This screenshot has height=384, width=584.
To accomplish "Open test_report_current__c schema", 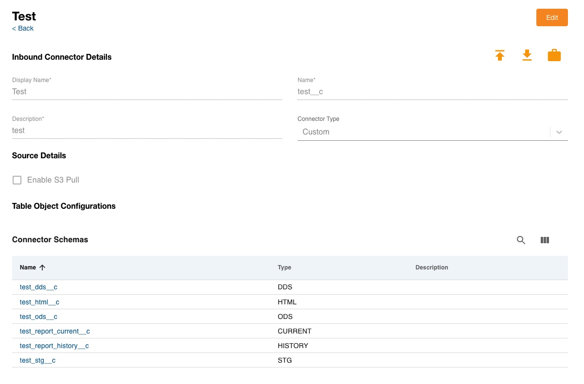I will click(x=54, y=331).
